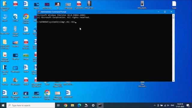Select the Start up folder icon
Image resolution: width=192 pixels, height=108 pixels.
point(5,81)
